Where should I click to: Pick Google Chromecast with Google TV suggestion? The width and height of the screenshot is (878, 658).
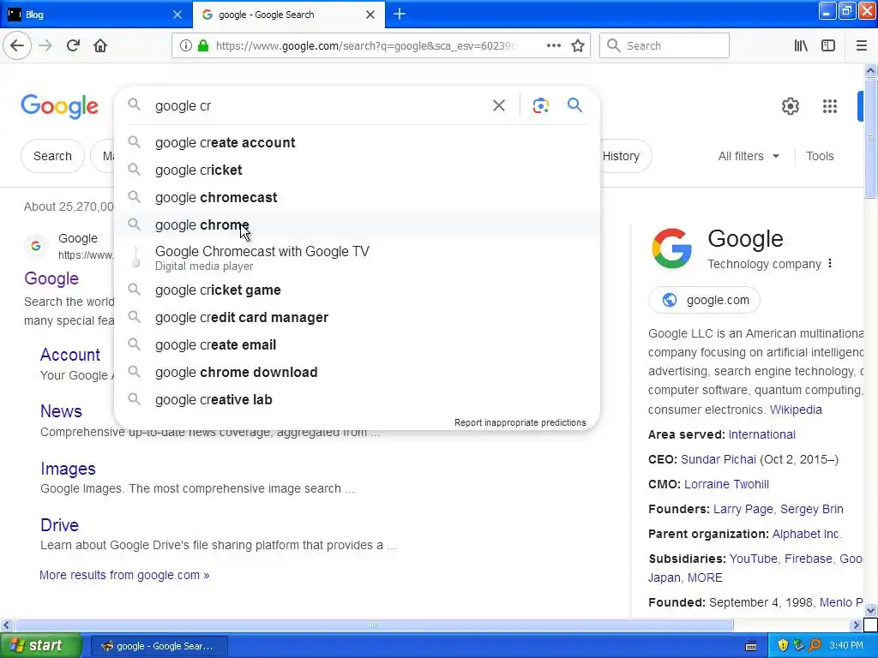pos(357,258)
